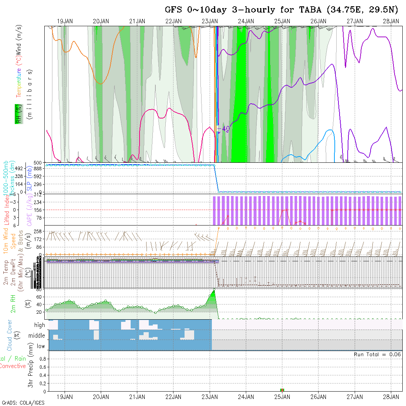
Task: Select the high cloud cover row label
Action: point(39,325)
